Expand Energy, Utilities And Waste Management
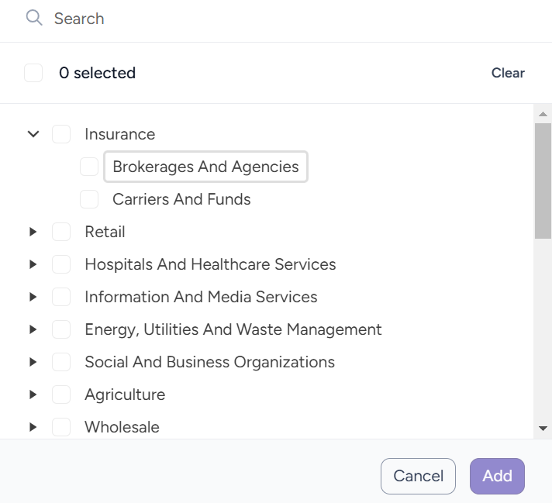Screen dimensions: 552x503 pyautogui.click(x=33, y=329)
